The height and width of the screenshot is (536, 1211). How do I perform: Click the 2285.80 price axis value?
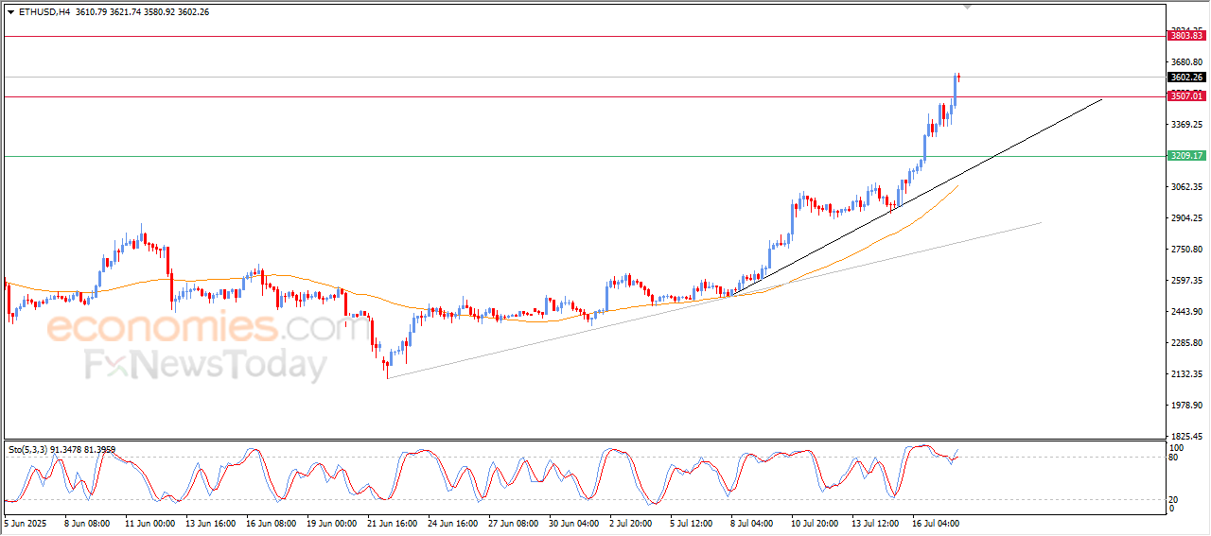1185,342
